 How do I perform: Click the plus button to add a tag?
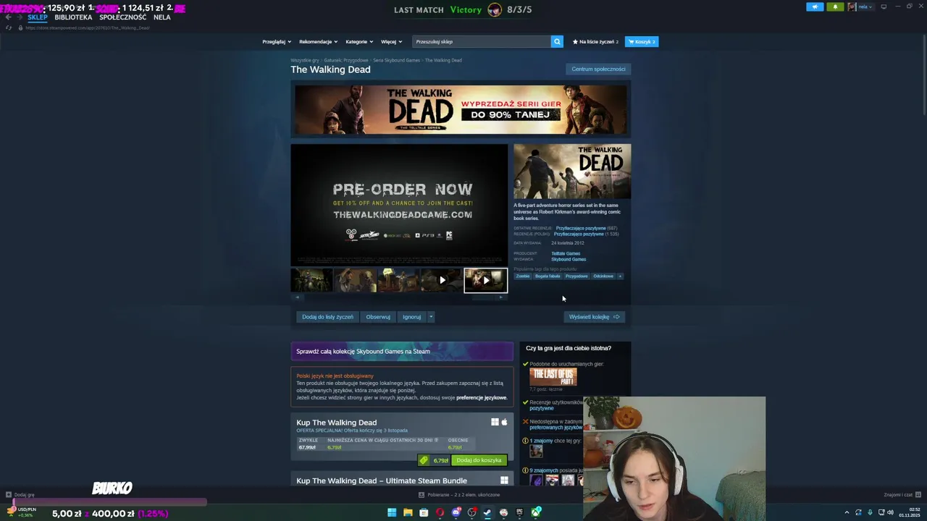(620, 276)
